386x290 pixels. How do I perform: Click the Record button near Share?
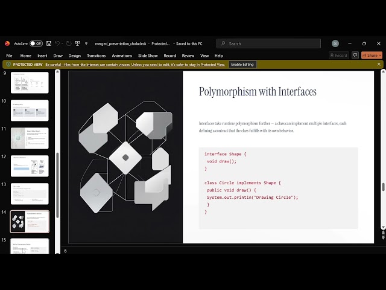339,55
